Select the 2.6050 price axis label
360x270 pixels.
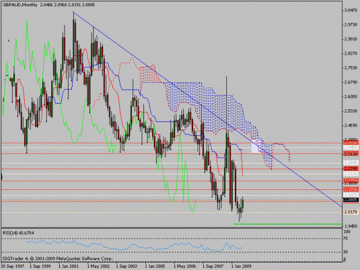point(351,97)
